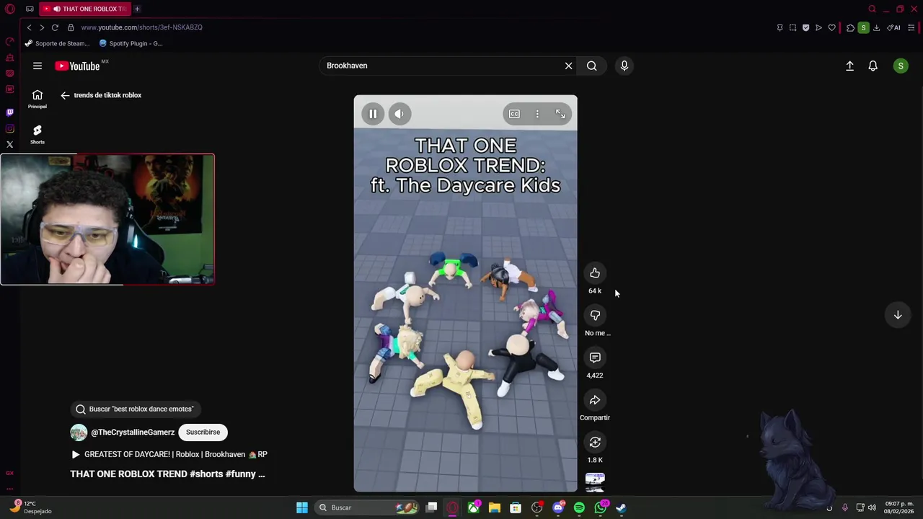The height and width of the screenshot is (519, 923).
Task: Open the Windows Start menu
Action: click(x=302, y=507)
